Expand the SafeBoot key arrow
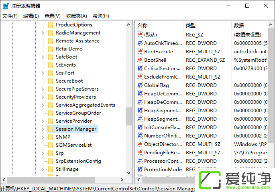 coord(43,57)
